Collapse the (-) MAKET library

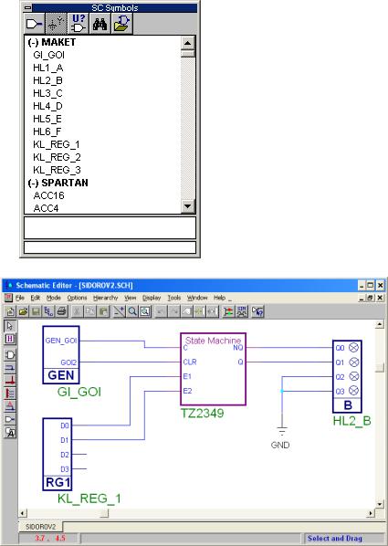(x=51, y=42)
